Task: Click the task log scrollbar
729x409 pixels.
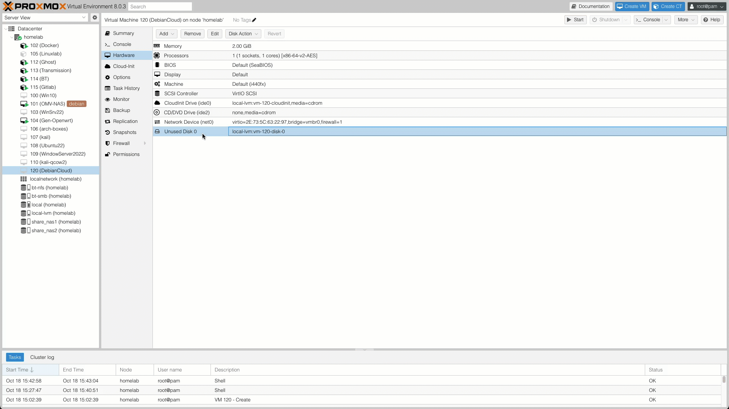Action: 724,379
